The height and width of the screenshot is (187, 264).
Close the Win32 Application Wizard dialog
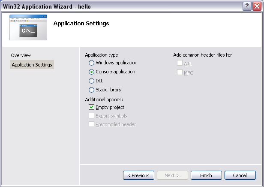[x=256, y=6]
